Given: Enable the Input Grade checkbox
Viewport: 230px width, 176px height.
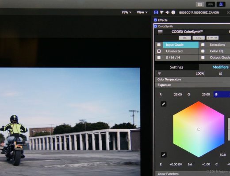Looking at the screenshot, I should 159,45.
